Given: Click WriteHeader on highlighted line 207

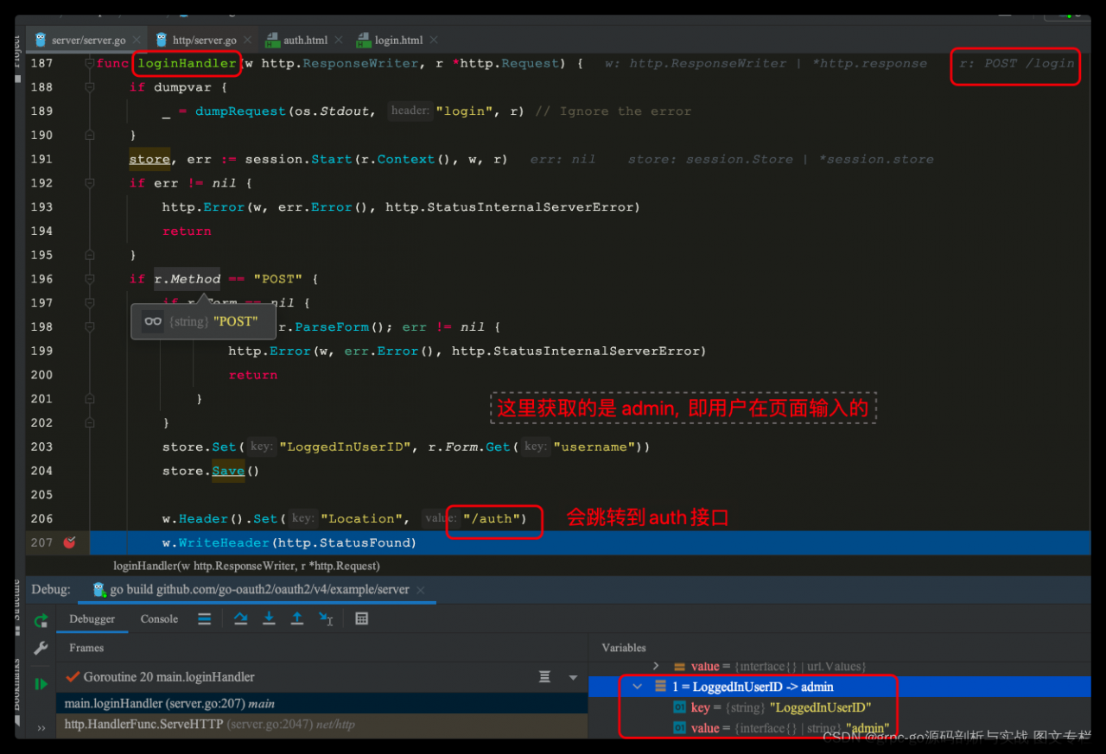Looking at the screenshot, I should pyautogui.click(x=225, y=542).
